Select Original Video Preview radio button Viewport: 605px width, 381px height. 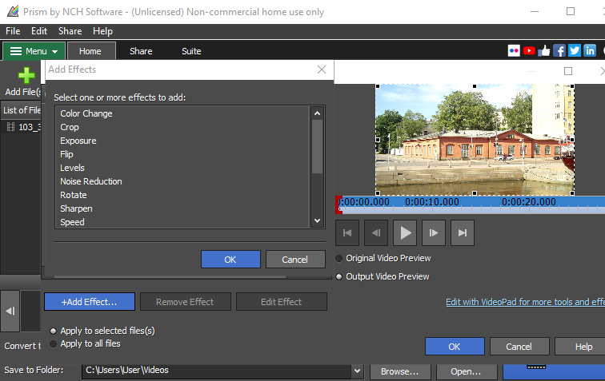[339, 258]
